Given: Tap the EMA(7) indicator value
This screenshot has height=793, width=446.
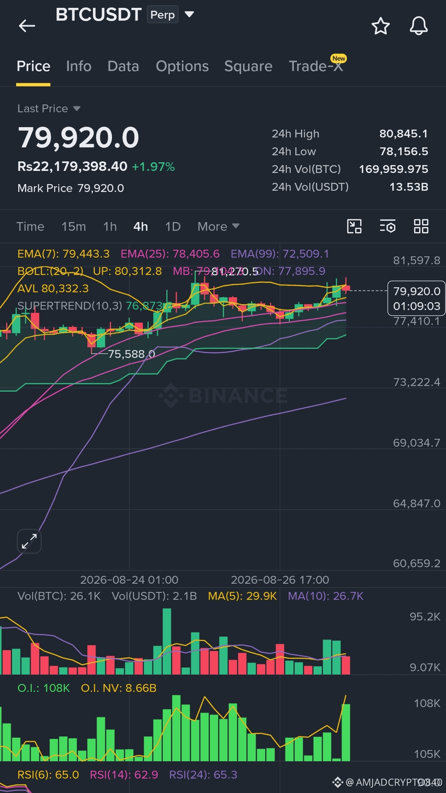Looking at the screenshot, I should point(64,253).
